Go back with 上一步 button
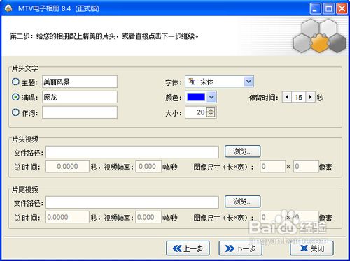The image size is (350, 261). pos(188,248)
